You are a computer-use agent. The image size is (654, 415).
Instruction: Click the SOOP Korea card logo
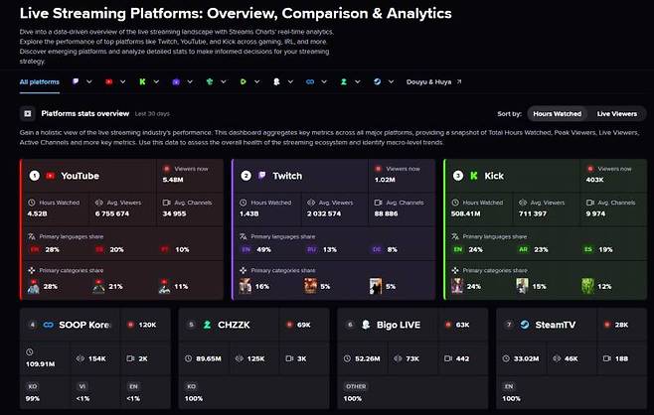(x=48, y=325)
